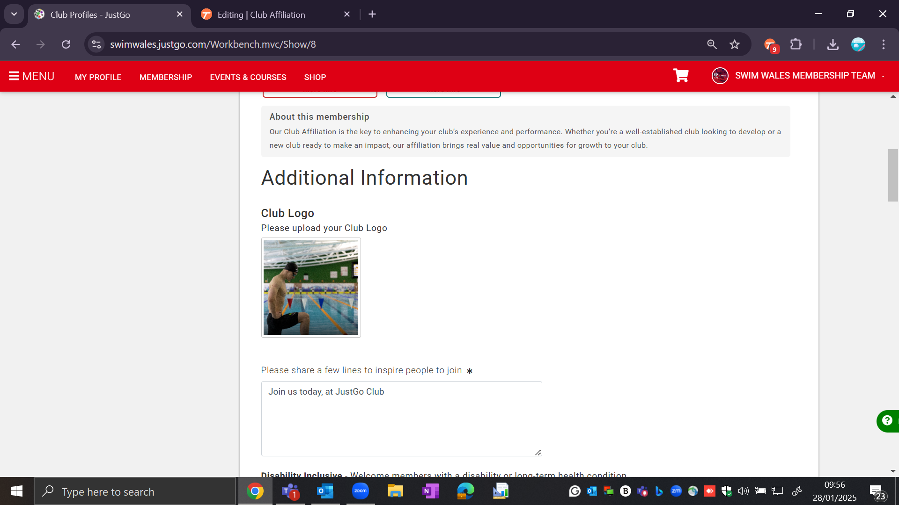Open the Chrome three-dot menu

point(883,44)
